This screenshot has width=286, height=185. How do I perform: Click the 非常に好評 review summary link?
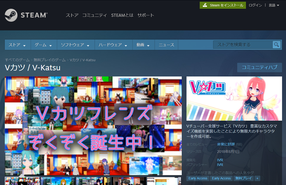coord(226,144)
